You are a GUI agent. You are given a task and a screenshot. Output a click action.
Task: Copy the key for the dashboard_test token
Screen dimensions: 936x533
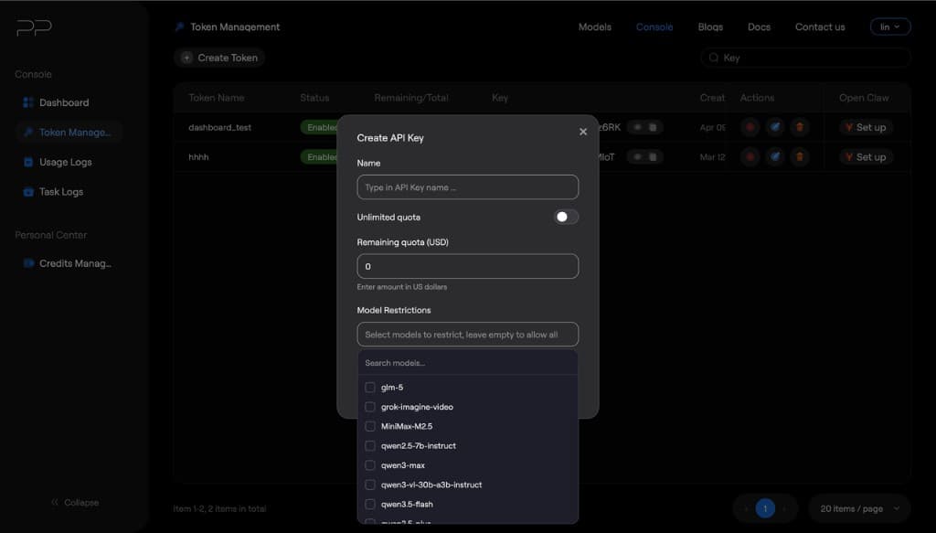click(653, 127)
